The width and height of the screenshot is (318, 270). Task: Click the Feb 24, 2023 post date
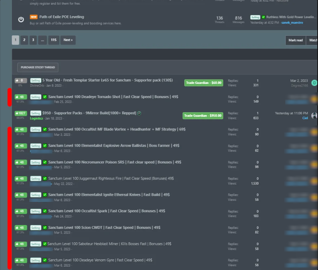coord(63,216)
